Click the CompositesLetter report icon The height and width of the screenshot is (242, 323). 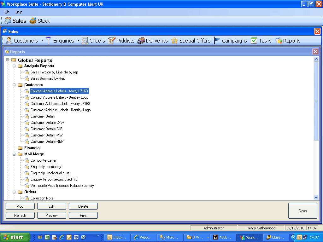[x=27, y=160]
